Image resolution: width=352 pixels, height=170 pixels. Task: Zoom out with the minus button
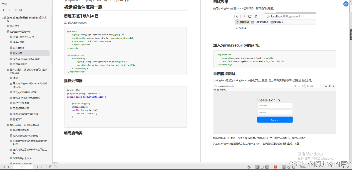point(311,167)
